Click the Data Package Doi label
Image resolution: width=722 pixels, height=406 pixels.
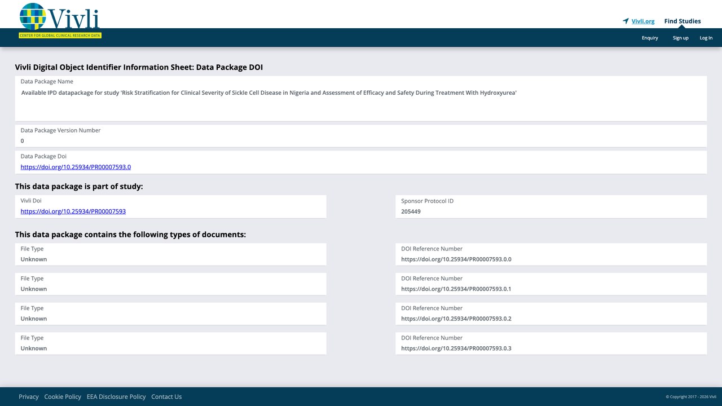coord(43,156)
